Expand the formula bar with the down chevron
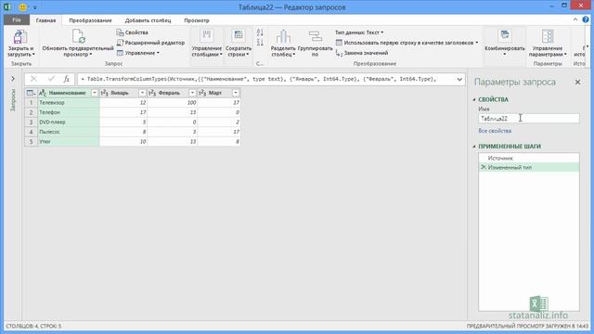Viewport: 594px width, 334px height. point(459,79)
